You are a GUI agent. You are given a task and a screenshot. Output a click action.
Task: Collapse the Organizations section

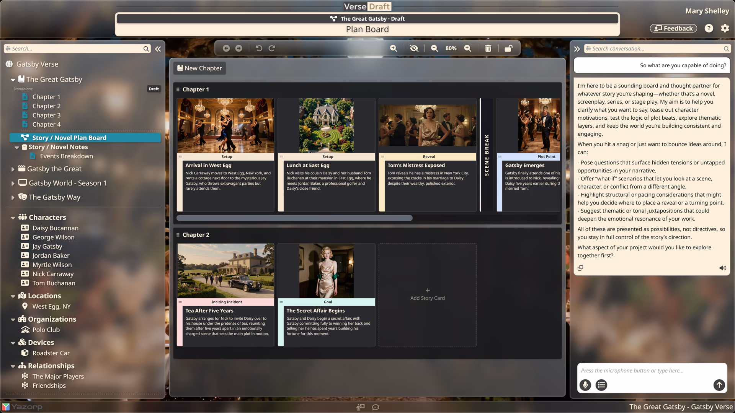pos(13,320)
